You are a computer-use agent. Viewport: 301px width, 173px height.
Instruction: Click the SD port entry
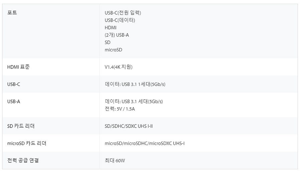(107, 42)
